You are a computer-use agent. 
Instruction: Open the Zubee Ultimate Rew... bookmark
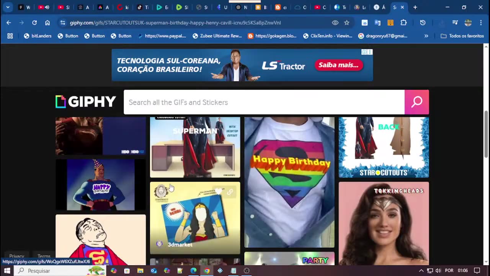217,36
